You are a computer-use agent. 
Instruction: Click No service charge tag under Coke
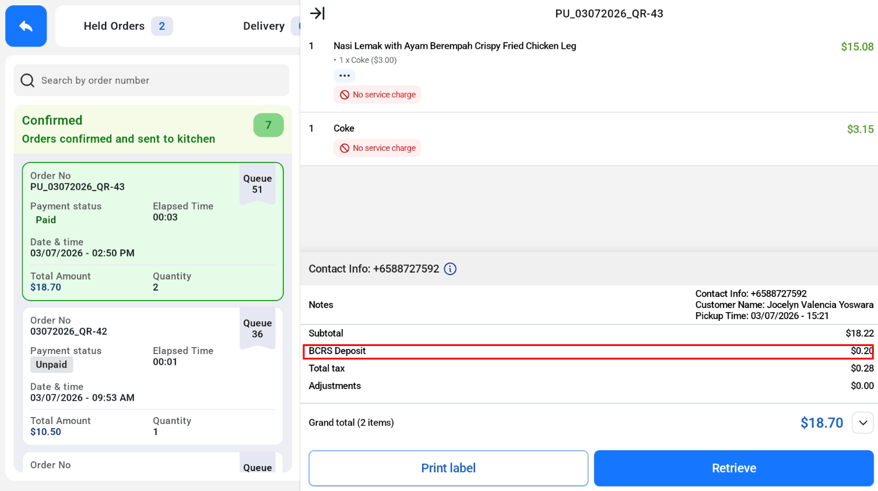[377, 148]
